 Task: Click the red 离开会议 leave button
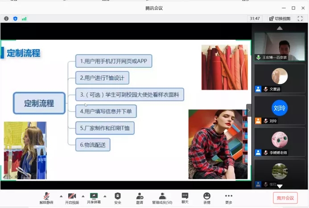[x=285, y=198]
